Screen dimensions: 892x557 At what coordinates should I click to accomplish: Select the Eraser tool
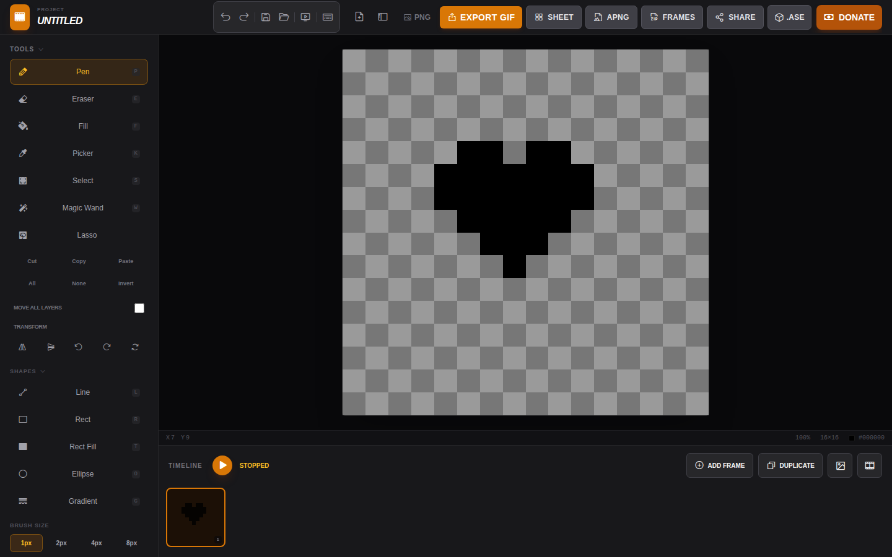tap(79, 99)
